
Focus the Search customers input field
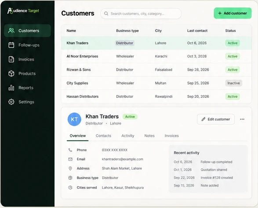pos(141,14)
